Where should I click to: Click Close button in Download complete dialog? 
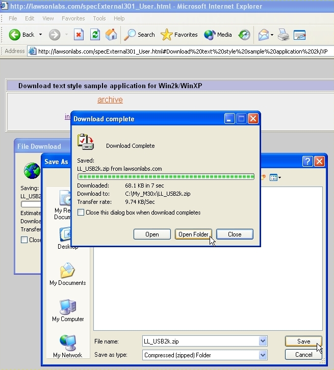(235, 234)
